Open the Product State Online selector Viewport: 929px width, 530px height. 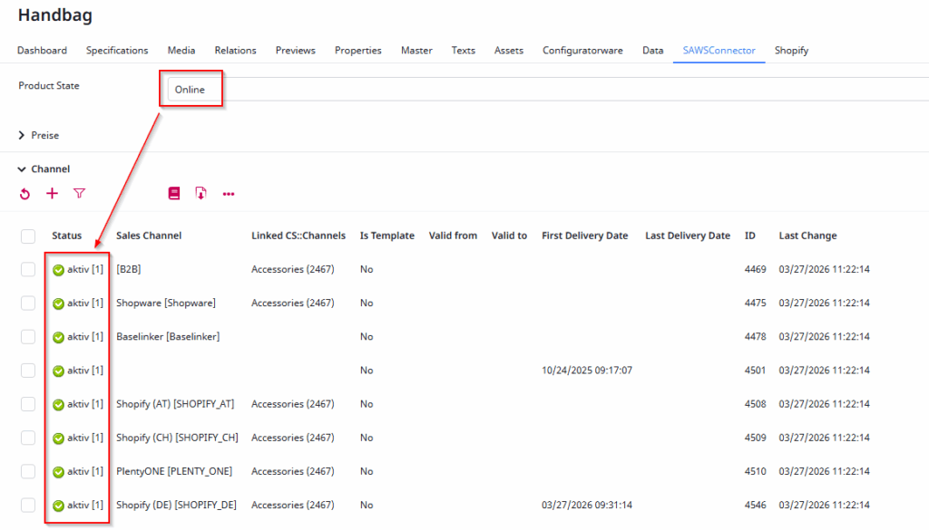click(191, 88)
